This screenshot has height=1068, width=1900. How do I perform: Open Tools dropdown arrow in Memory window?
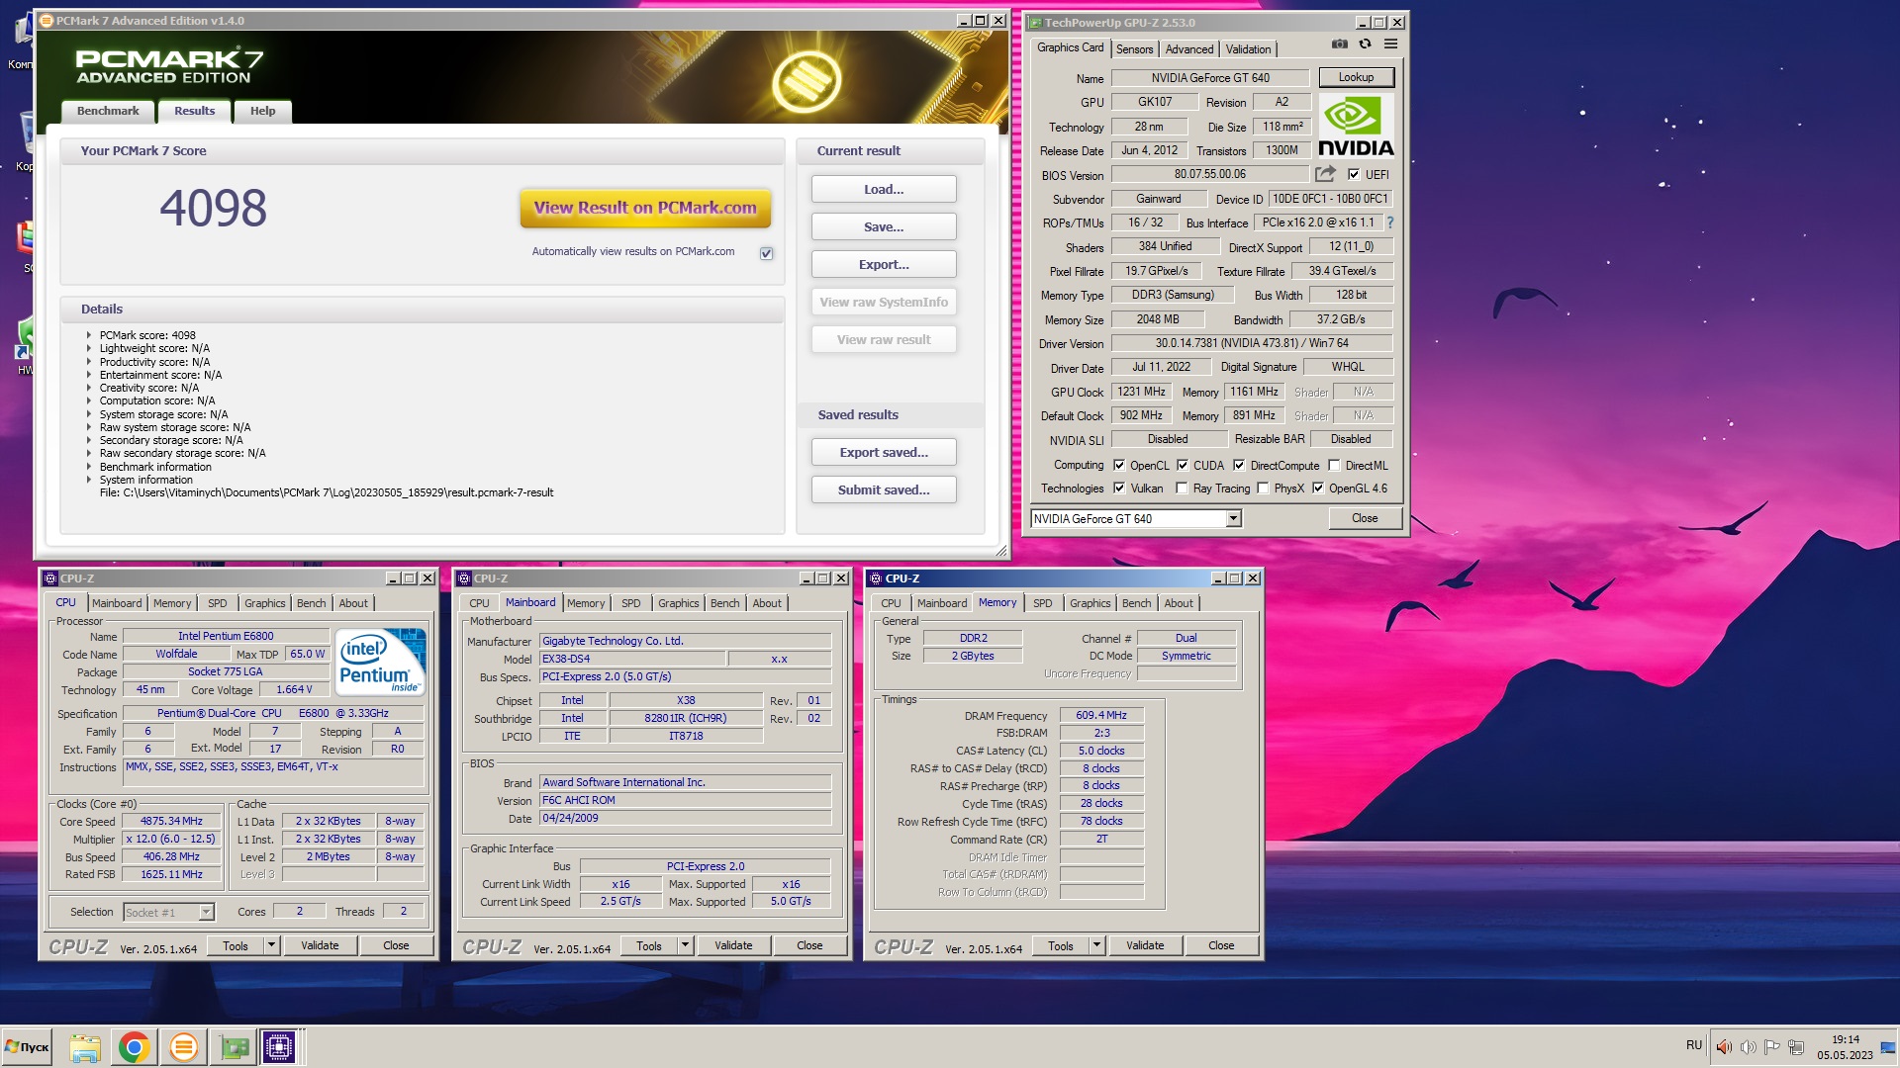1096,945
